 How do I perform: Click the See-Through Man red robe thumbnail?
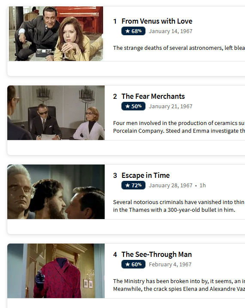[x=56, y=271]
